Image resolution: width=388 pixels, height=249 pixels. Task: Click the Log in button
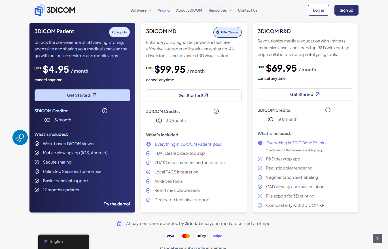coord(319,10)
